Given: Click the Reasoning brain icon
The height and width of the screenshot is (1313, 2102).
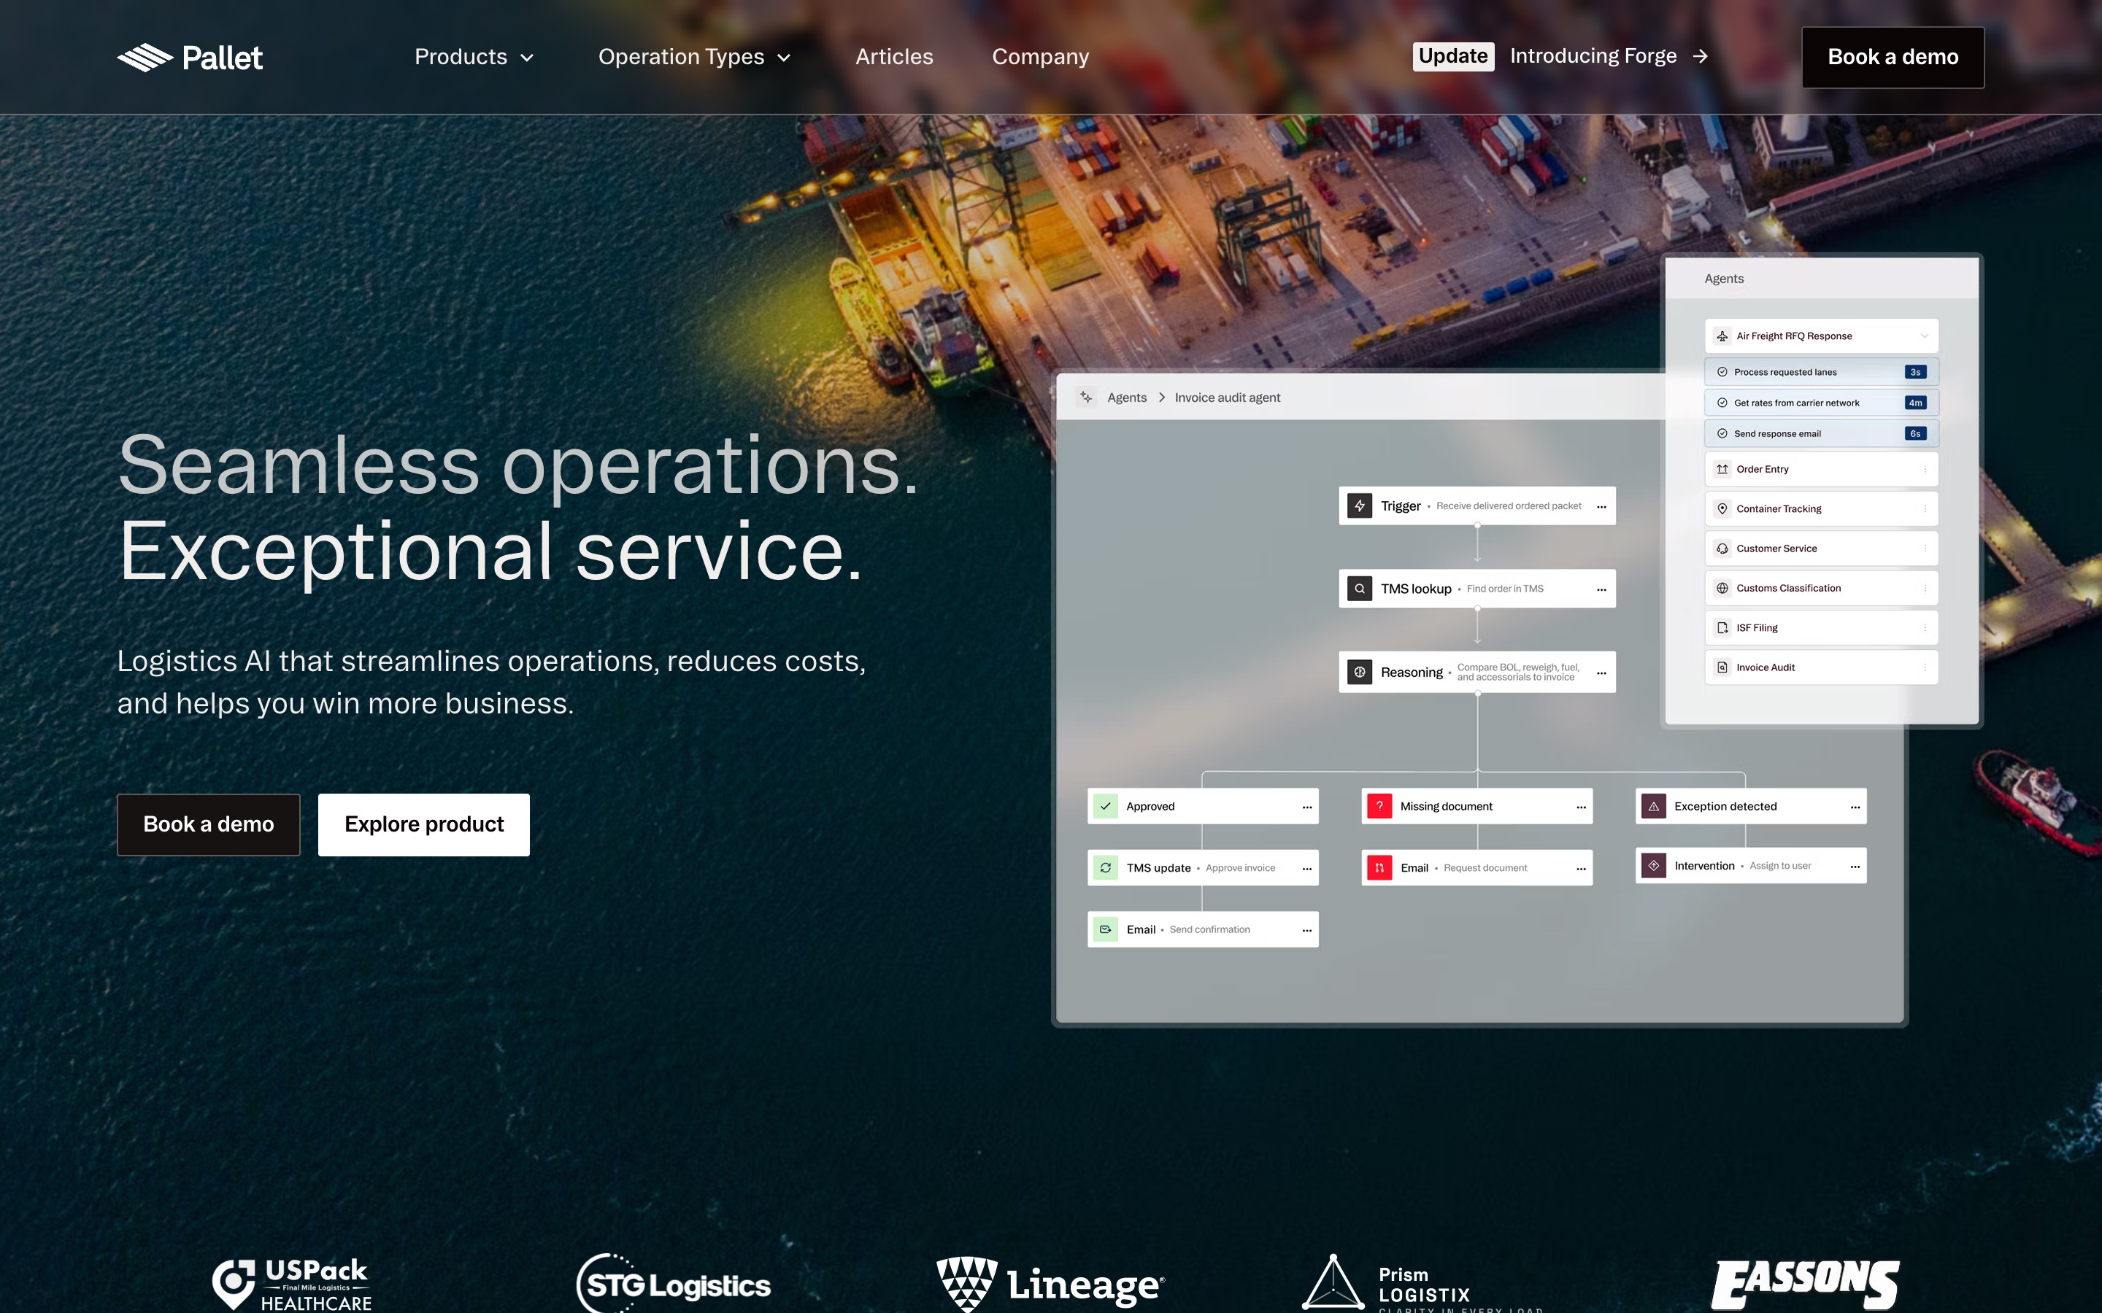Looking at the screenshot, I should coord(1360,672).
